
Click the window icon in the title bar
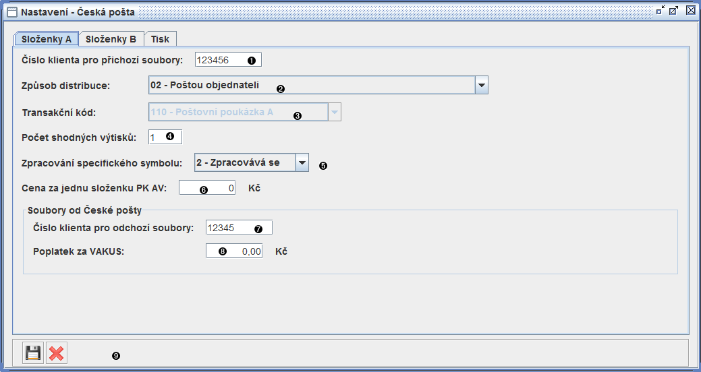(x=11, y=11)
